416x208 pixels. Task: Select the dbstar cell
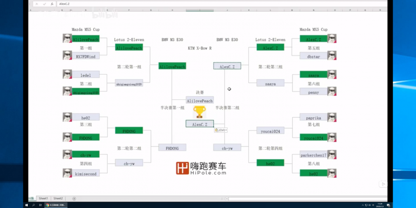coord(314,56)
